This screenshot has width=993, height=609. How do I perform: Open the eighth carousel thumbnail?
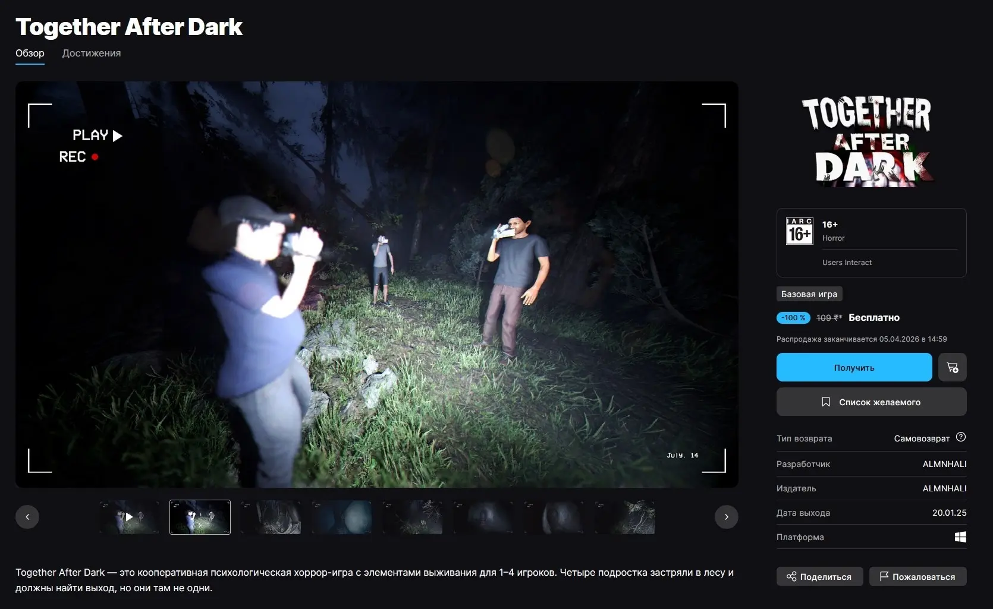(x=624, y=517)
